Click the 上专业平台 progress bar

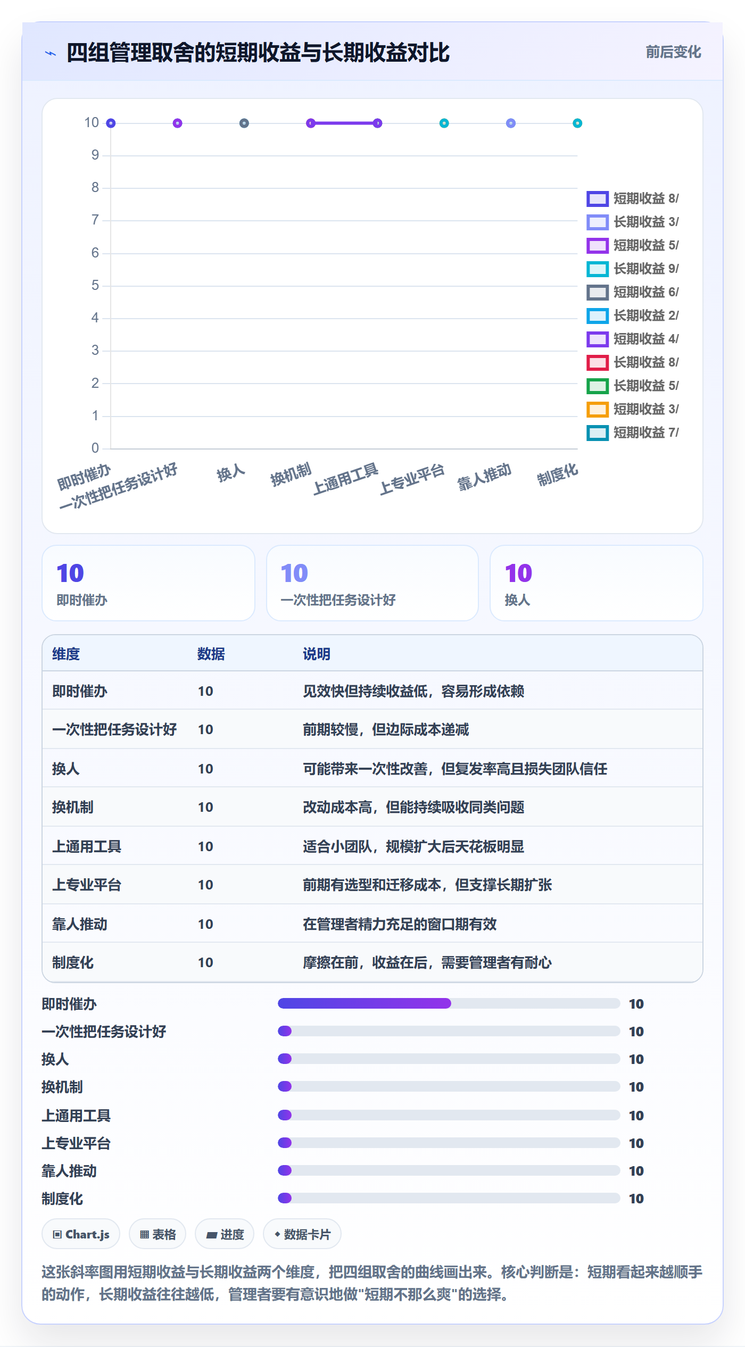click(x=449, y=1143)
